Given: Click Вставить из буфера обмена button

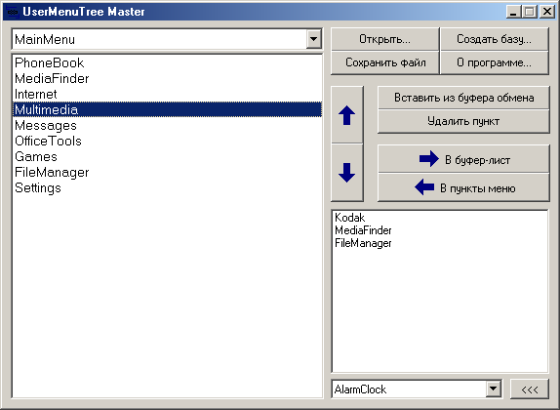Looking at the screenshot, I should click(463, 98).
